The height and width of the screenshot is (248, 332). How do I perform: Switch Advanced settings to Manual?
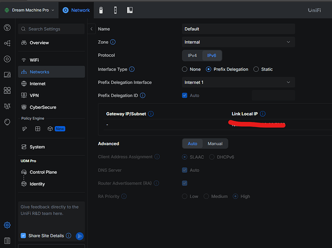coord(215,144)
